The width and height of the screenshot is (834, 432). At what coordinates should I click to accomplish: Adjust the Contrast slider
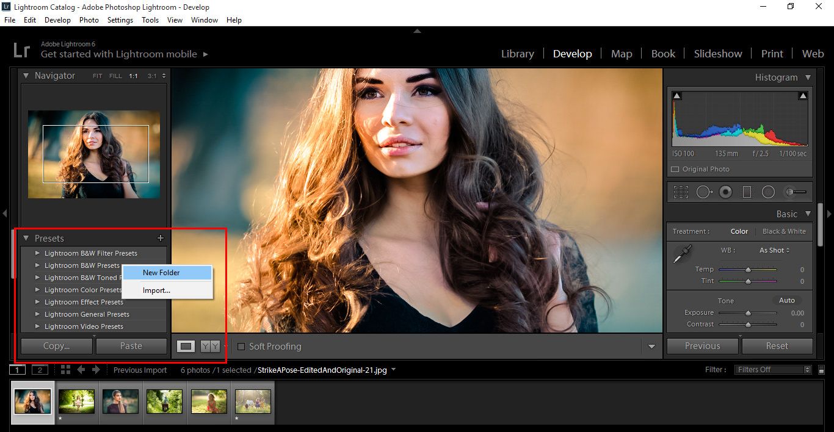pyautogui.click(x=748, y=325)
